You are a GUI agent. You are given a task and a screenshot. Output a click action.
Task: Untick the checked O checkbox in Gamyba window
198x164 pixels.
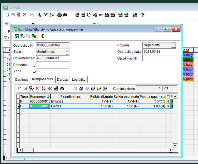(5, 38)
